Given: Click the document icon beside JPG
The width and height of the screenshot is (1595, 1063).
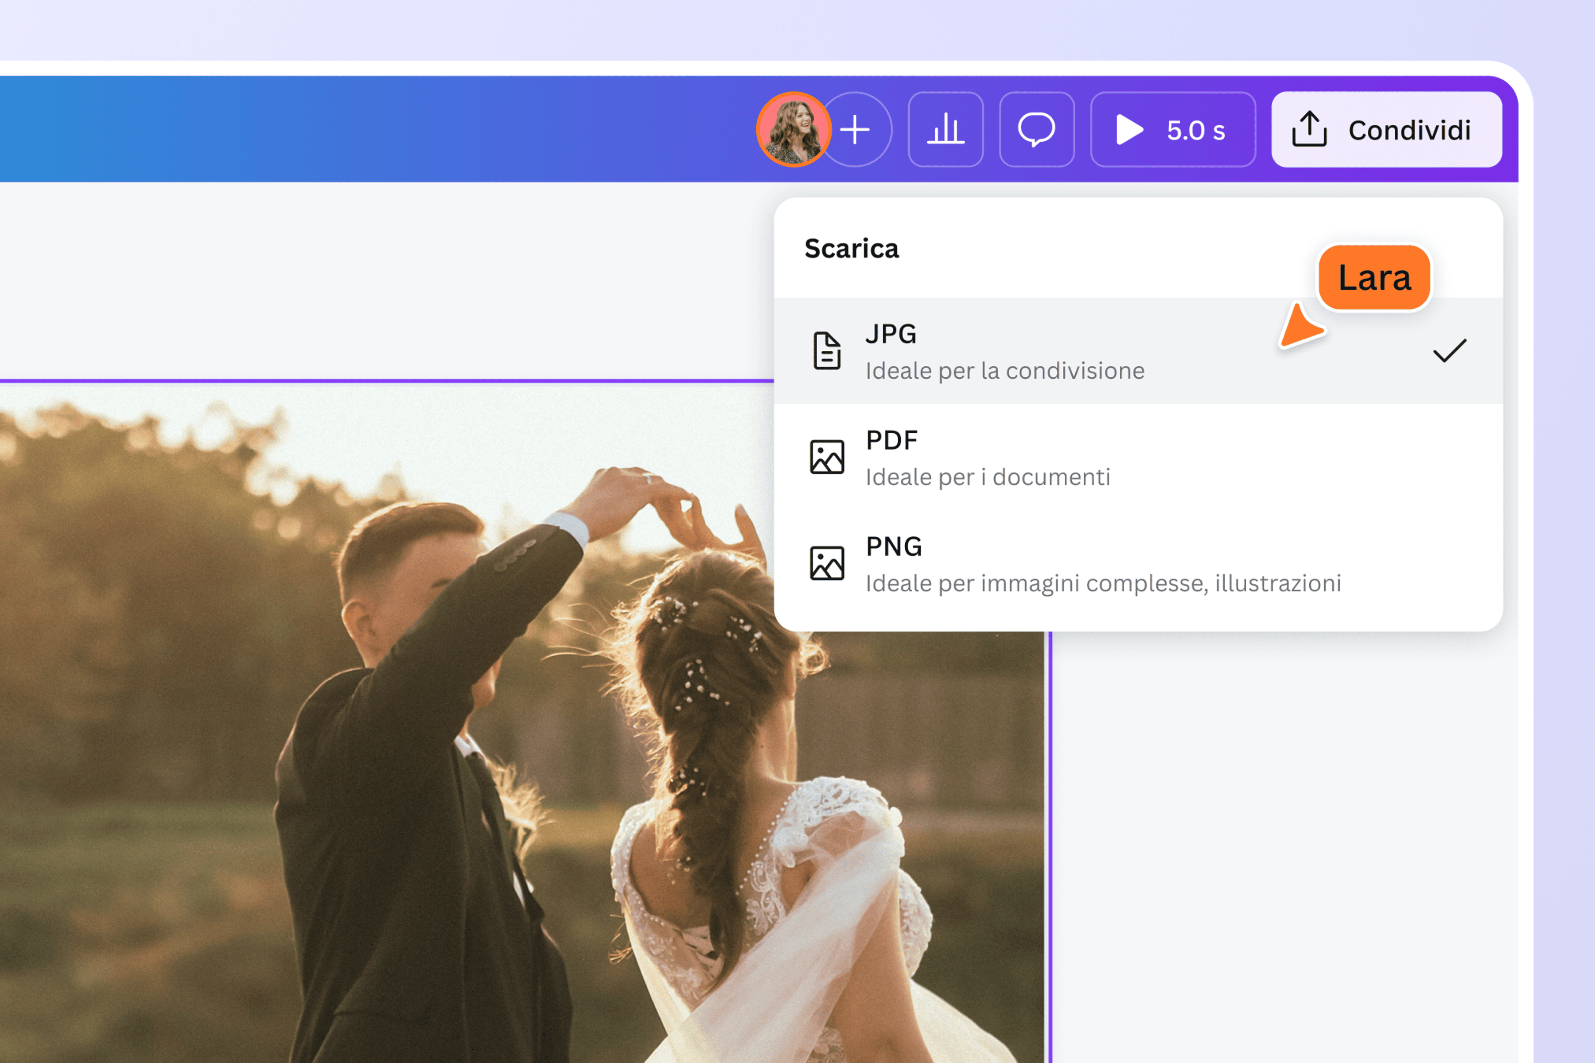Looking at the screenshot, I should (827, 351).
